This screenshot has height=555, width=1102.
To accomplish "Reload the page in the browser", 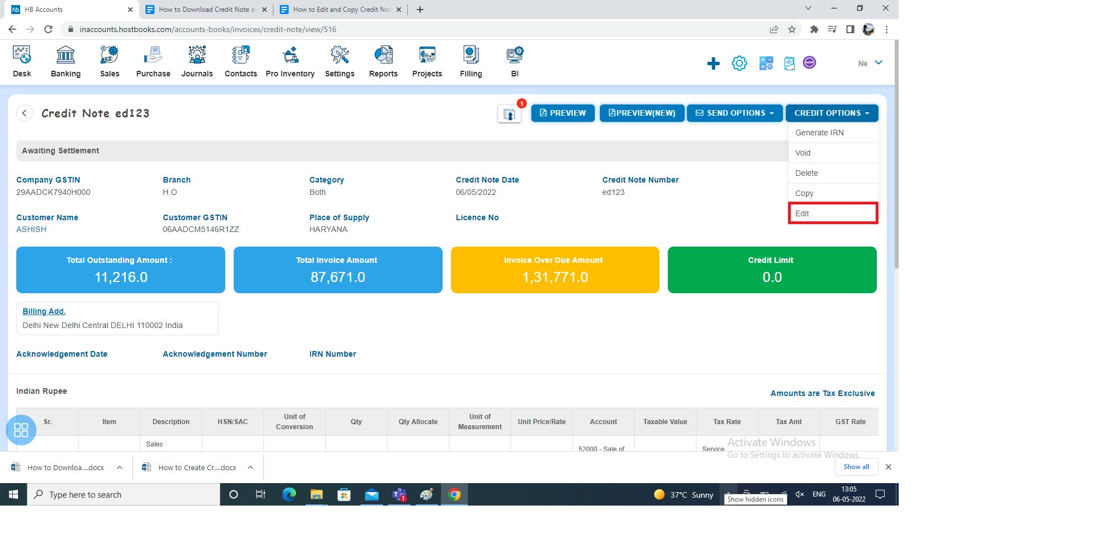I will [x=48, y=29].
